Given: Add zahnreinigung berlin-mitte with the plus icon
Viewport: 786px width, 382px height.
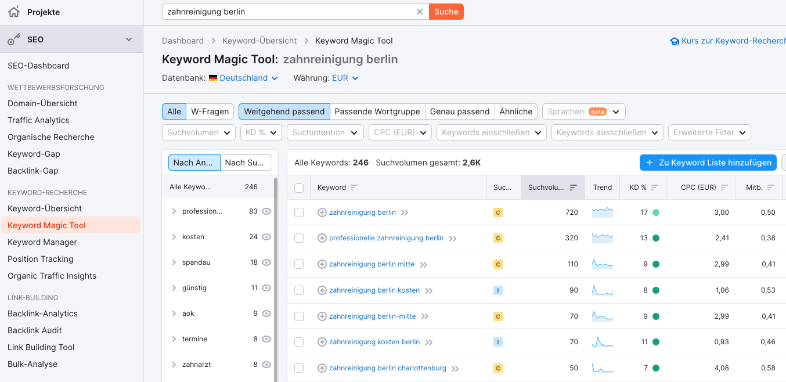Looking at the screenshot, I should coord(322,316).
